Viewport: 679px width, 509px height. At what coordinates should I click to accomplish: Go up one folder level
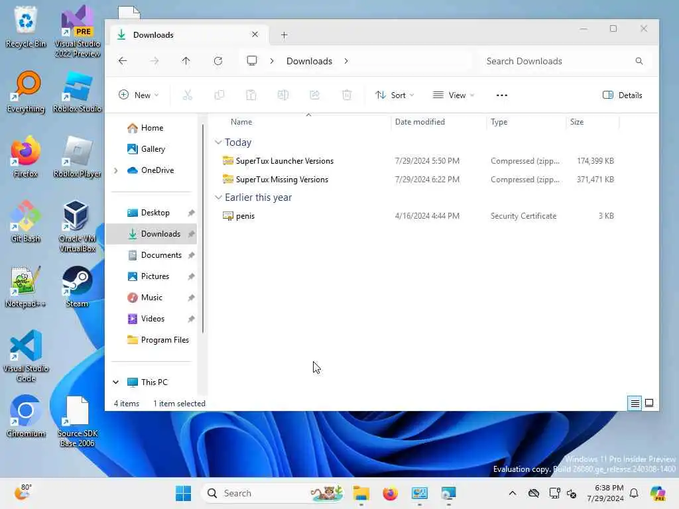pyautogui.click(x=186, y=61)
